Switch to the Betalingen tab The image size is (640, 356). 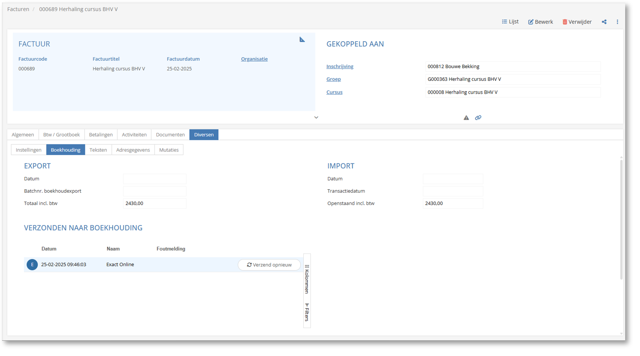101,135
